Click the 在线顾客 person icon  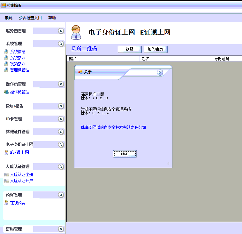pos(6,203)
